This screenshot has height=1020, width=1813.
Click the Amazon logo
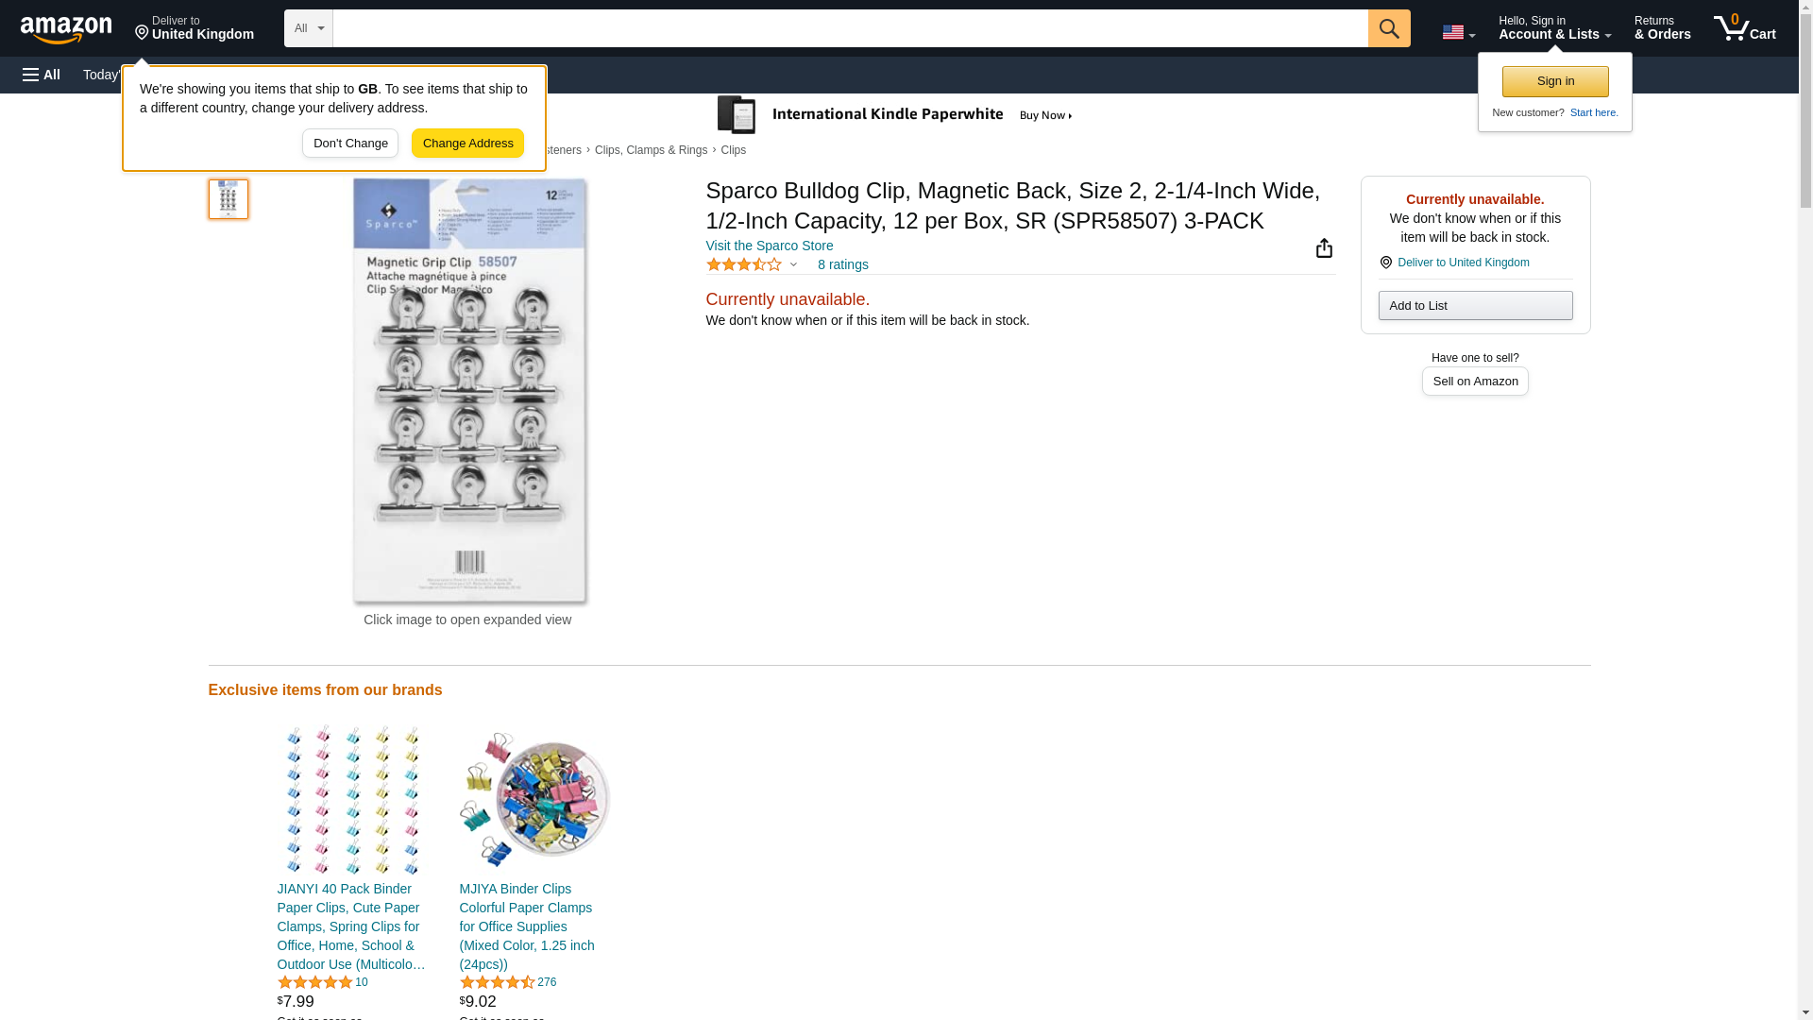[x=66, y=29]
